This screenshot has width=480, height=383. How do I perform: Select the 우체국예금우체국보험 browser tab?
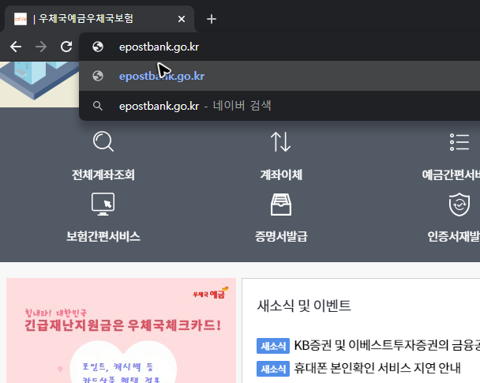point(99,19)
